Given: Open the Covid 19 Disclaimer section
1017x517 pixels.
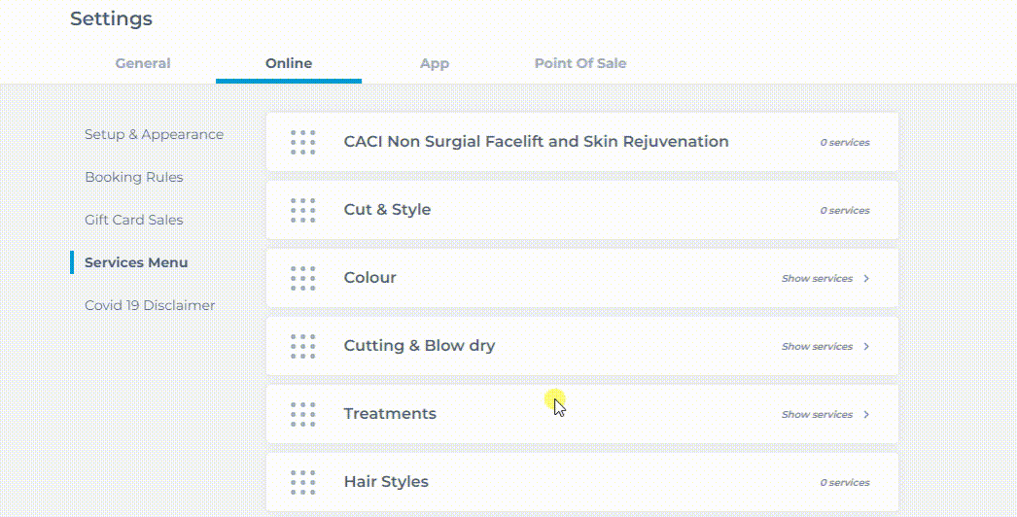Looking at the screenshot, I should pyautogui.click(x=150, y=305).
